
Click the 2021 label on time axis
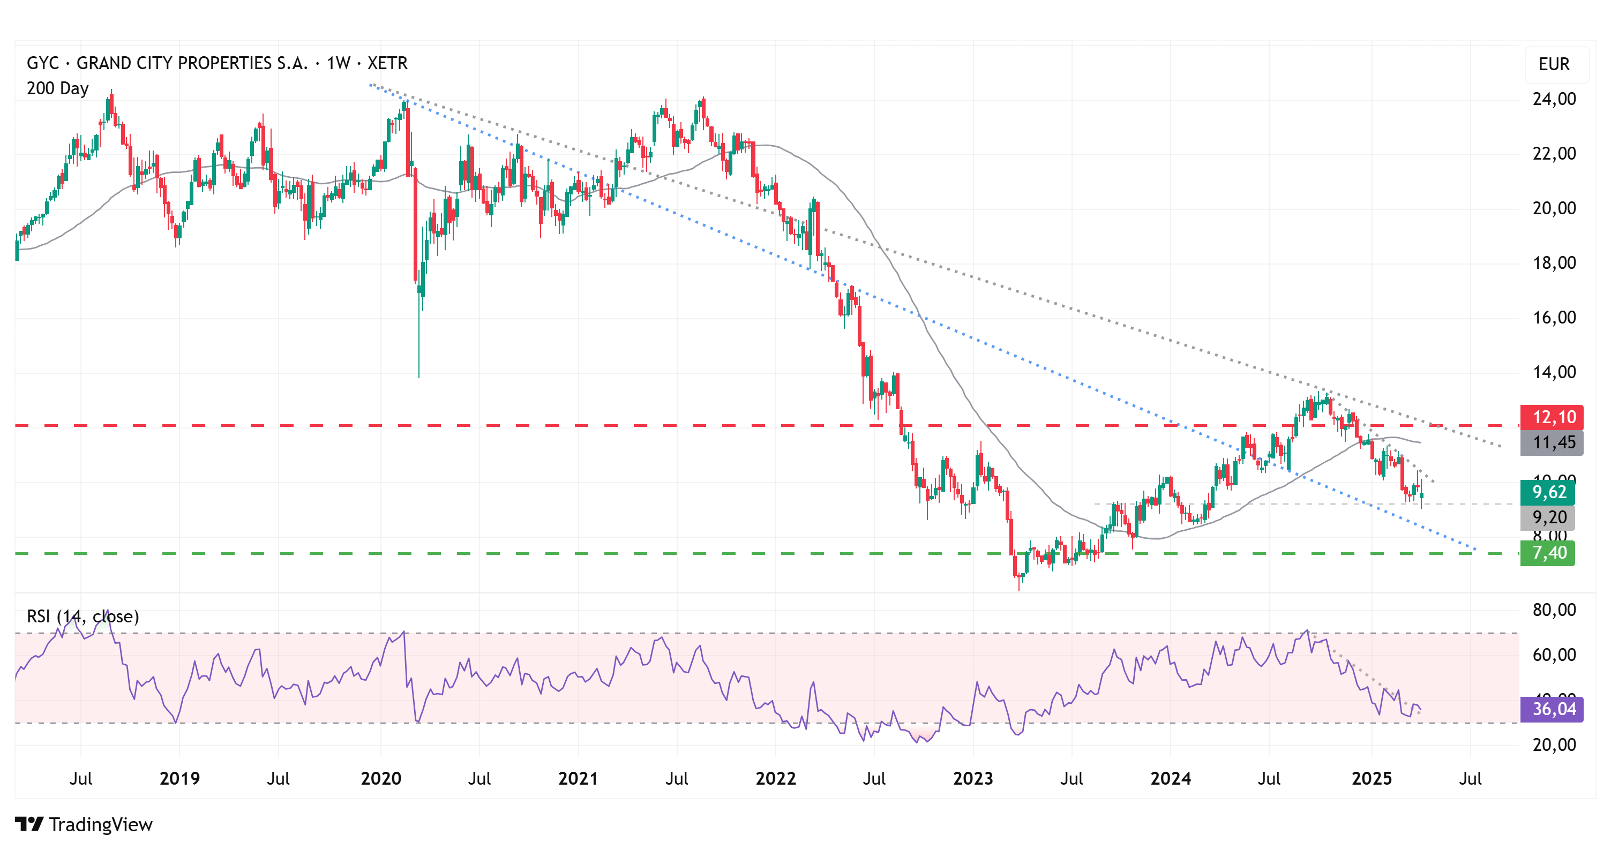578,779
